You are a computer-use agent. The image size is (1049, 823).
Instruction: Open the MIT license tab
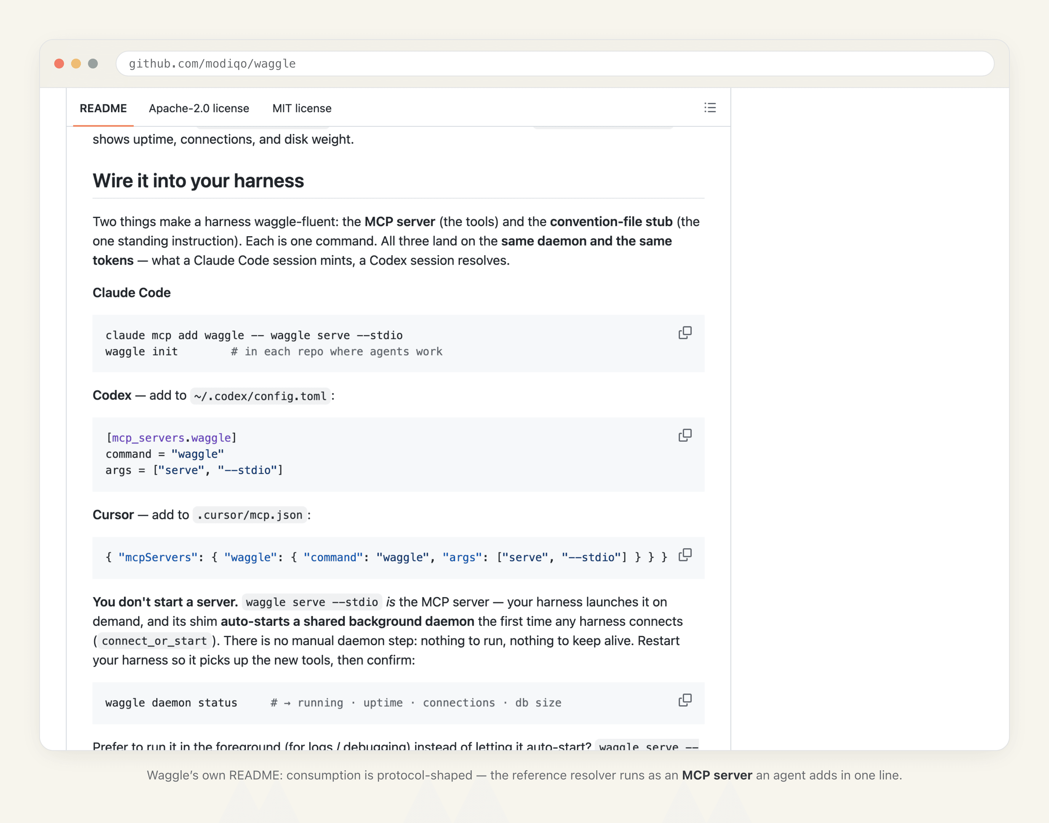point(302,108)
